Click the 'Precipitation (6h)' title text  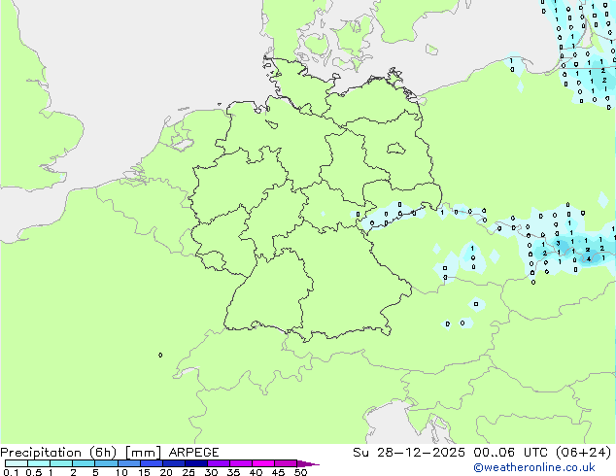point(58,453)
